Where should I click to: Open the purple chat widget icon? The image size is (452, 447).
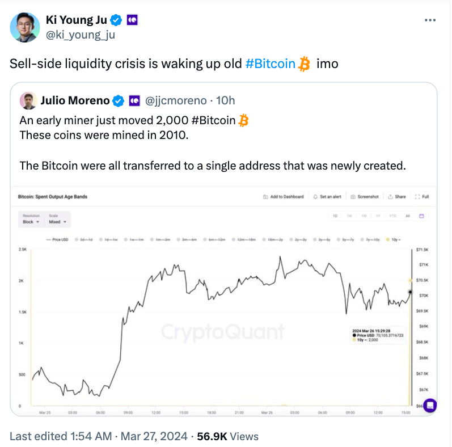click(430, 405)
